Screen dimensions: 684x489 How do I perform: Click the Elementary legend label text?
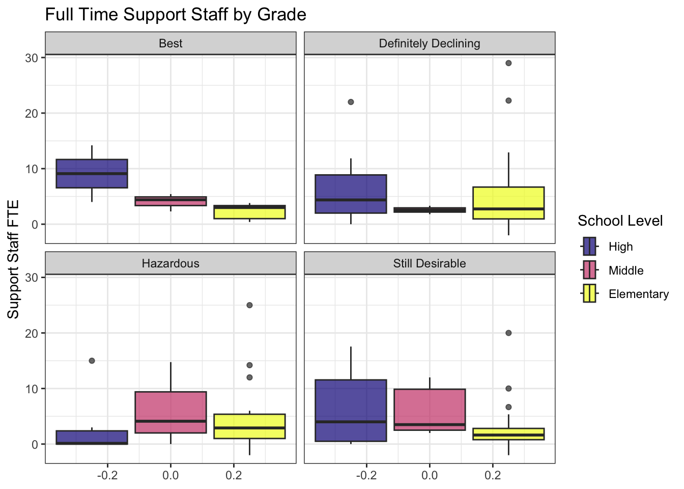(x=638, y=294)
